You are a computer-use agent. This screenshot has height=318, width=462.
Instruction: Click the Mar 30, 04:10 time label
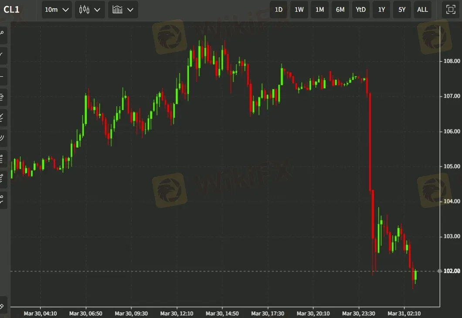pyautogui.click(x=41, y=313)
